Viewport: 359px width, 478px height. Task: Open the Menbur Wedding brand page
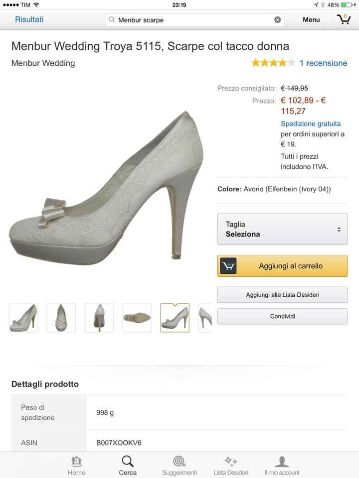tap(42, 63)
